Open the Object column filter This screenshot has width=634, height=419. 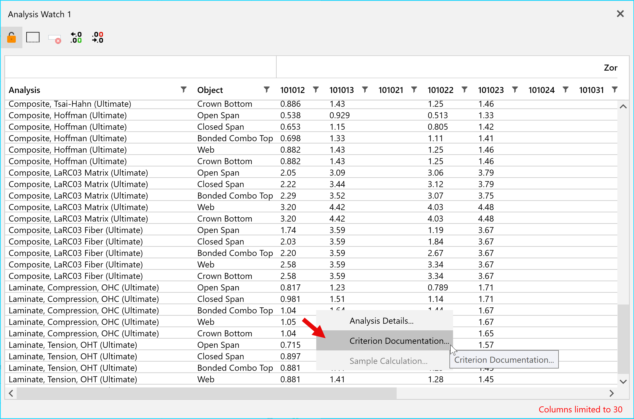coord(267,90)
